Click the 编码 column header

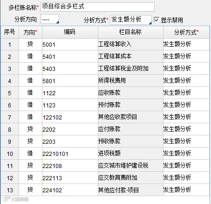click(x=70, y=32)
